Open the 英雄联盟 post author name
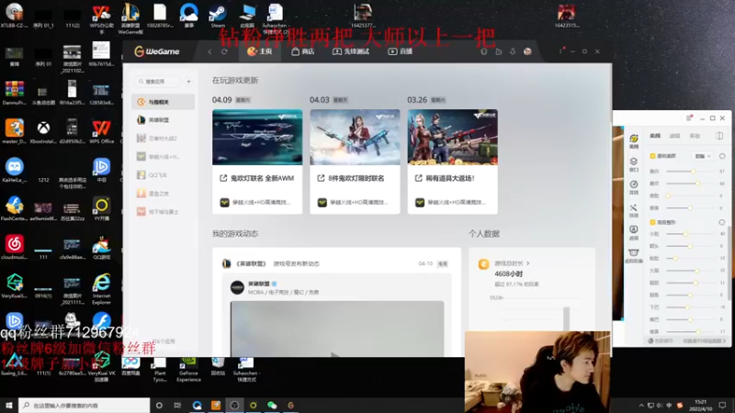The height and width of the screenshot is (413, 735). (259, 284)
